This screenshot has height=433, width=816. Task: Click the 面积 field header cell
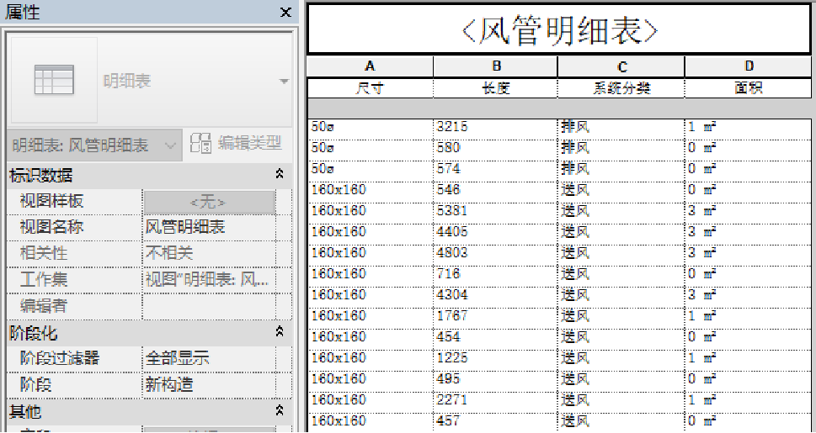click(x=749, y=88)
